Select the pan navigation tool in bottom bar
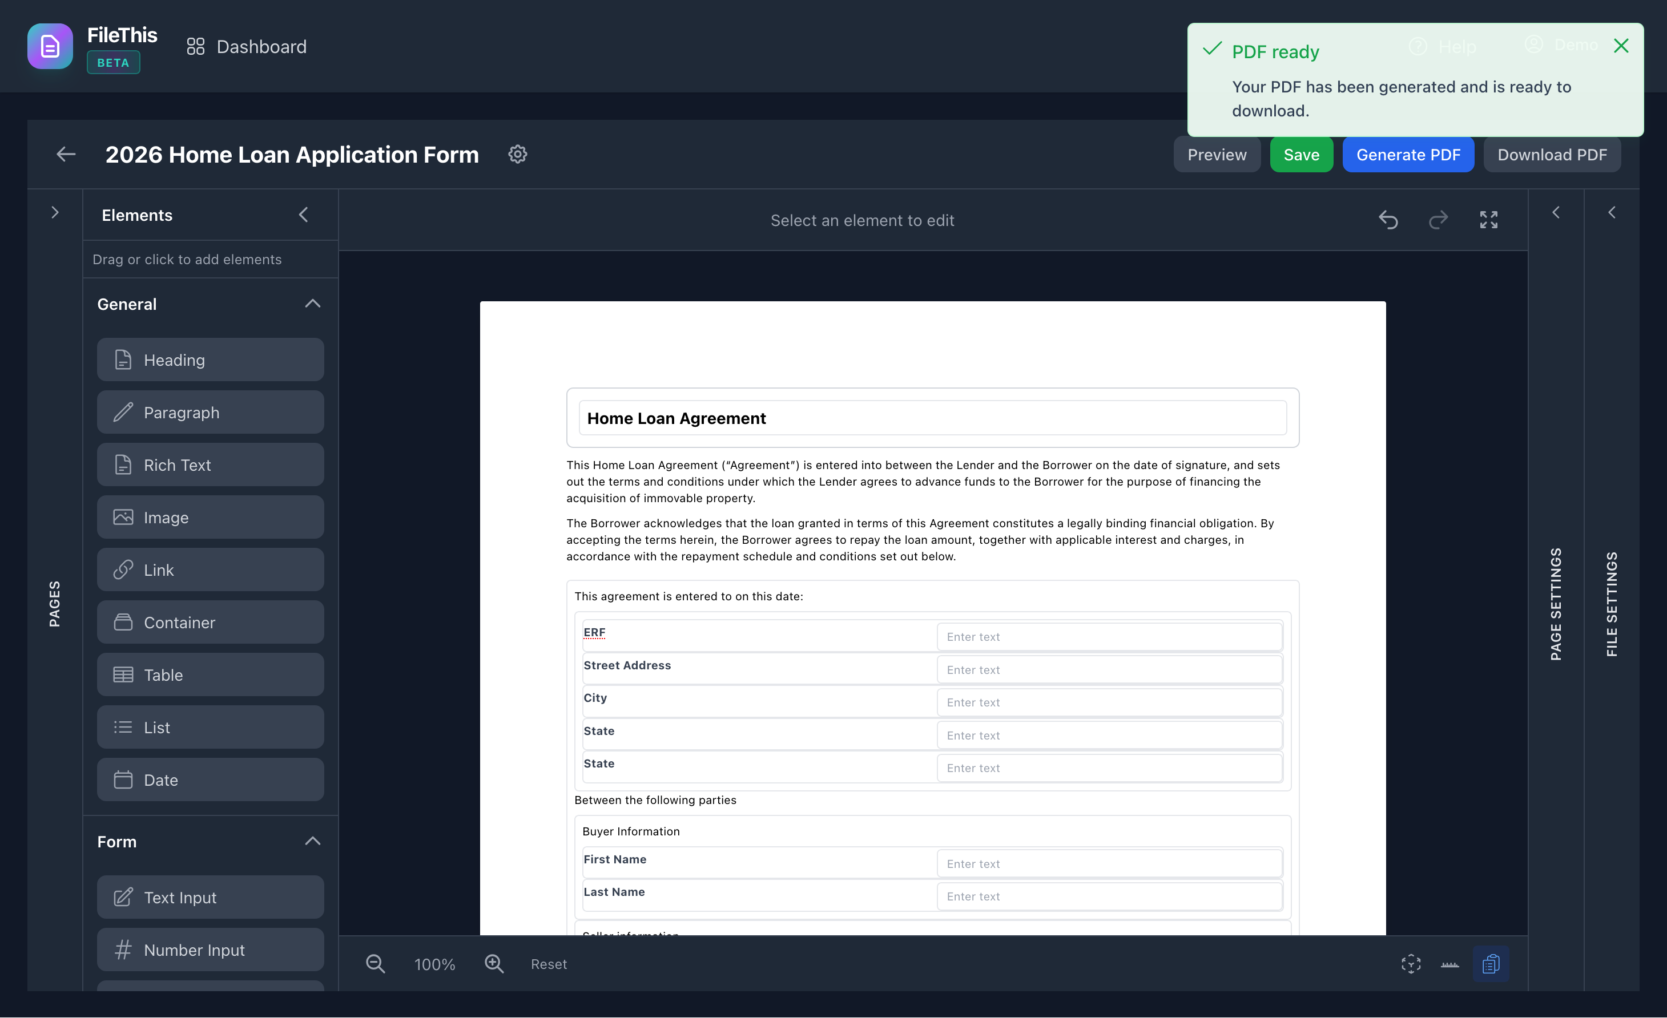This screenshot has height=1018, width=1667. point(1411,963)
